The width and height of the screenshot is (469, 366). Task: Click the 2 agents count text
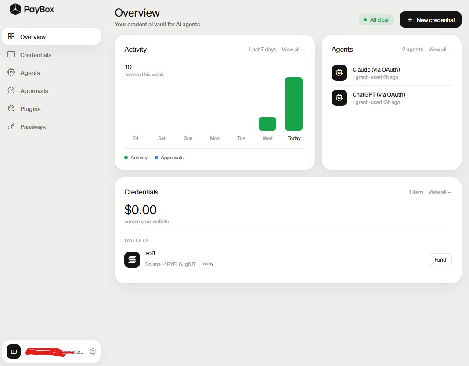coord(412,49)
